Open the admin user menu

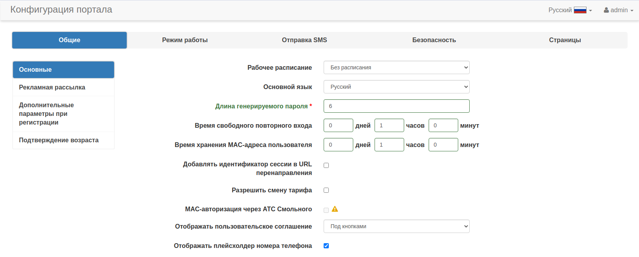(618, 10)
